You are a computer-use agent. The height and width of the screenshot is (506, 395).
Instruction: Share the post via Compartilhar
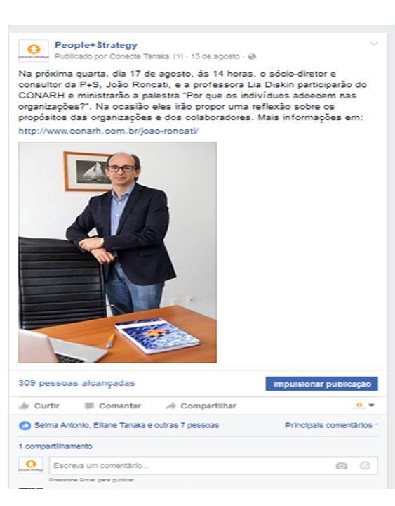pyautogui.click(x=201, y=406)
